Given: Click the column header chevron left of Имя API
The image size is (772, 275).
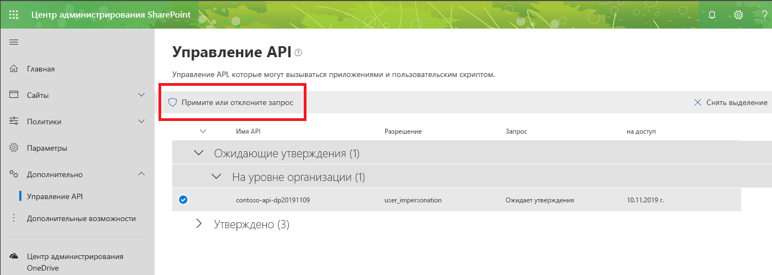Looking at the screenshot, I should (x=203, y=131).
